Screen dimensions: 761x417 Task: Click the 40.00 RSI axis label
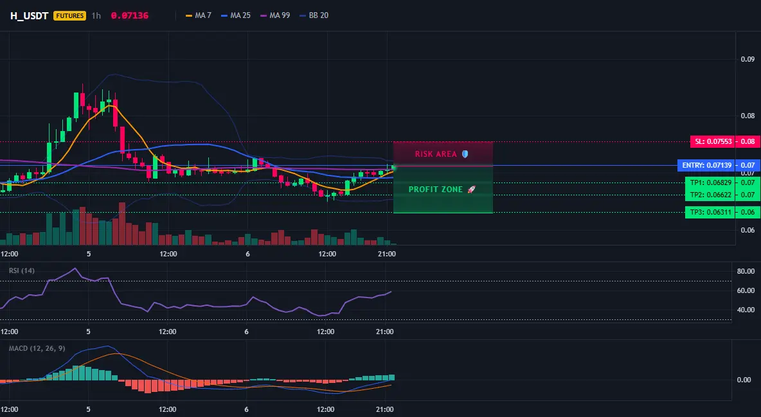[x=746, y=310]
